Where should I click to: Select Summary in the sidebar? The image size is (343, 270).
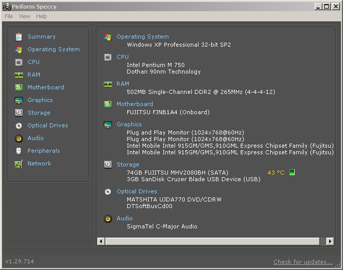coord(42,37)
